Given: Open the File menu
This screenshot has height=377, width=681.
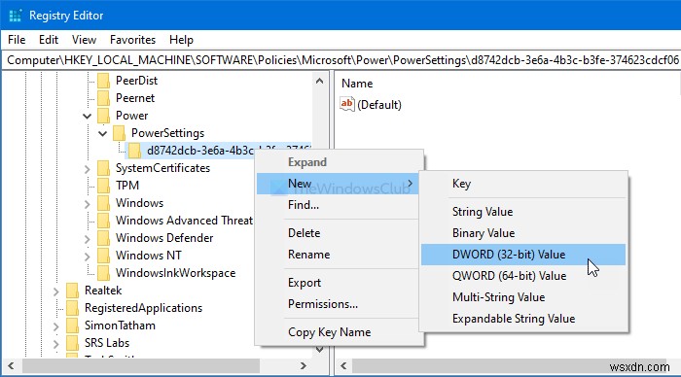Looking at the screenshot, I should 17,40.
